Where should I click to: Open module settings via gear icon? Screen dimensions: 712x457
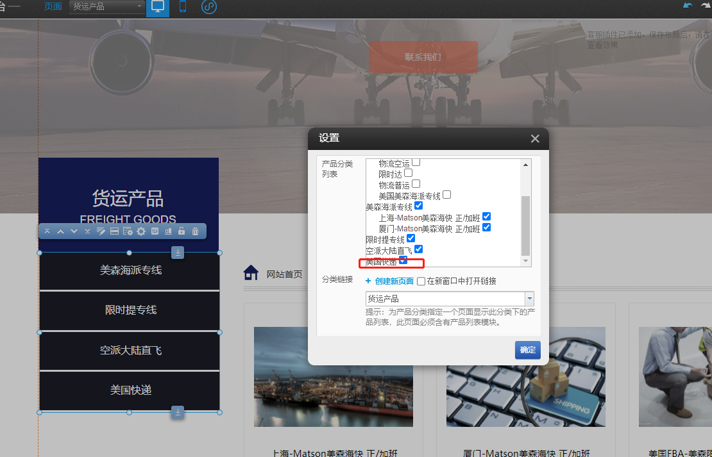tap(141, 231)
